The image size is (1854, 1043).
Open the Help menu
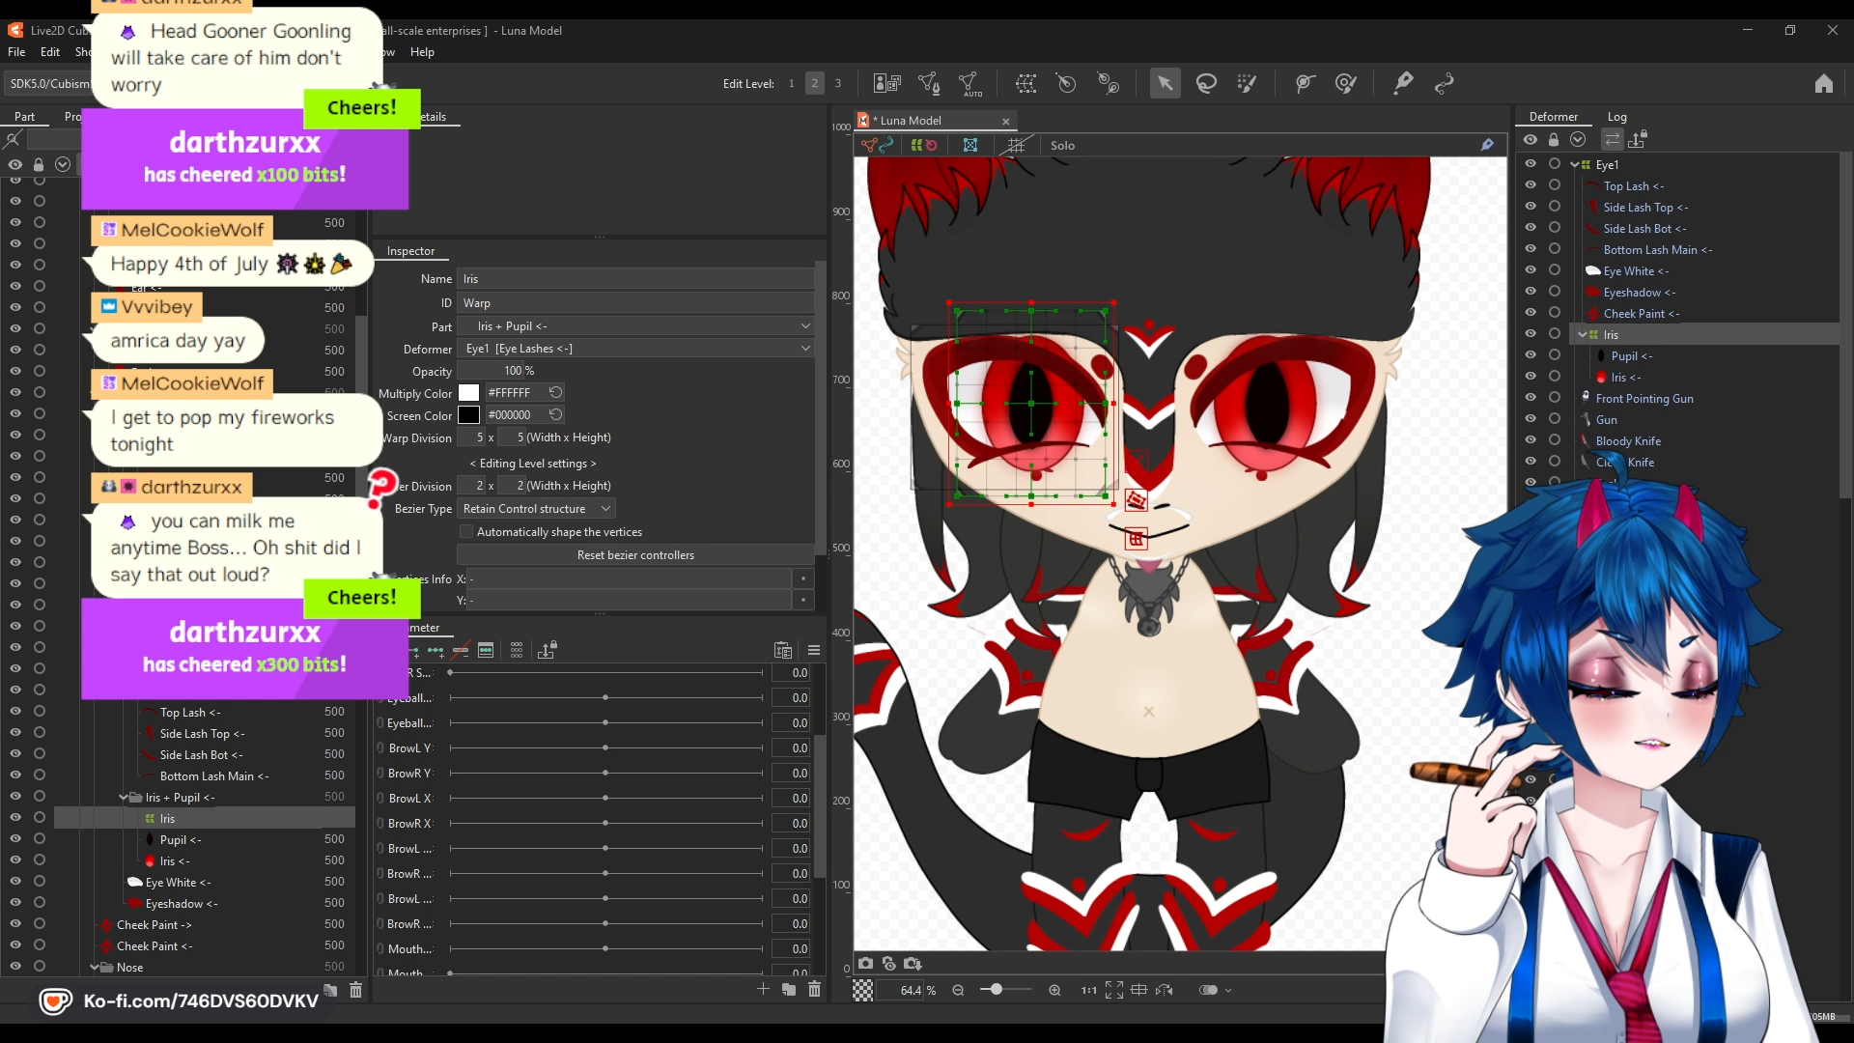coord(422,52)
